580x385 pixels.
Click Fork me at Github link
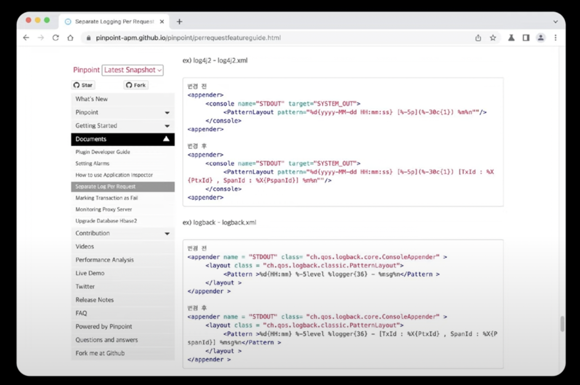[x=122, y=353]
